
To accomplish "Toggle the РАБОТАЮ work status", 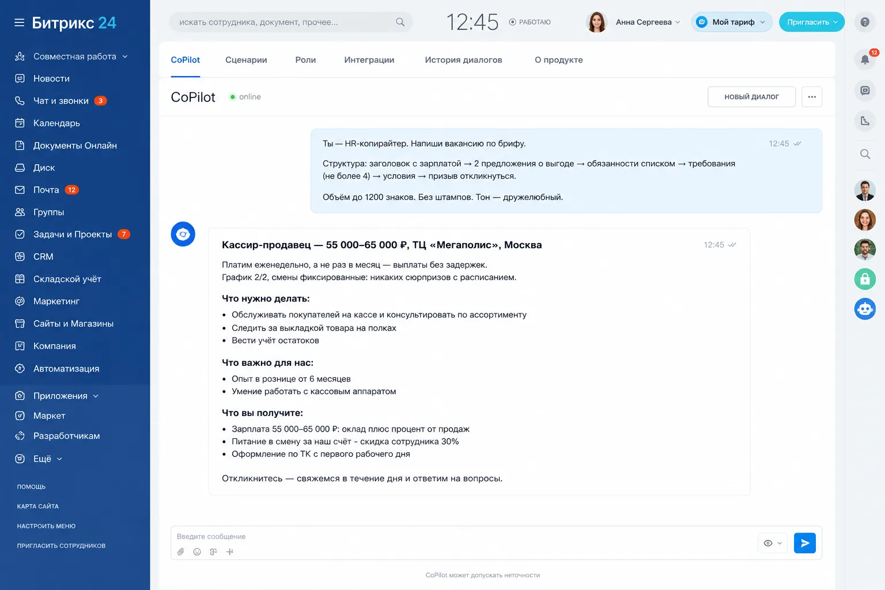I will pos(530,22).
